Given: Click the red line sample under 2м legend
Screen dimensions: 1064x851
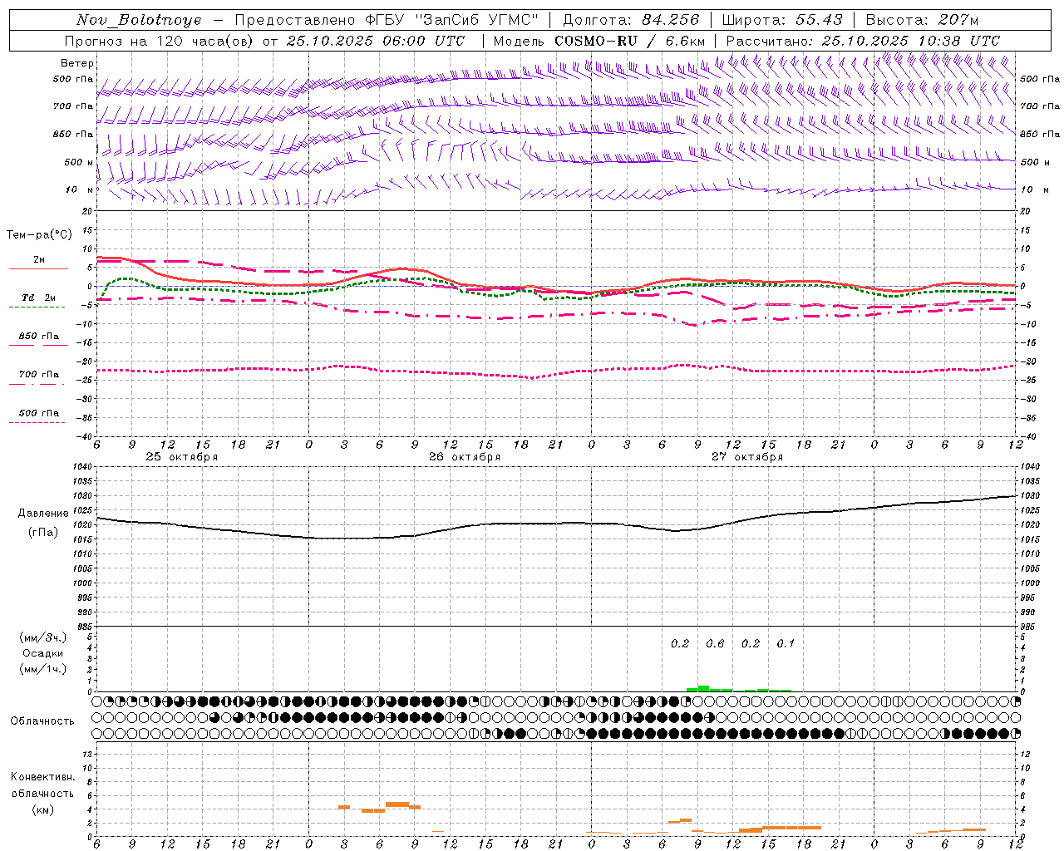Looking at the screenshot, I should pos(38,269).
